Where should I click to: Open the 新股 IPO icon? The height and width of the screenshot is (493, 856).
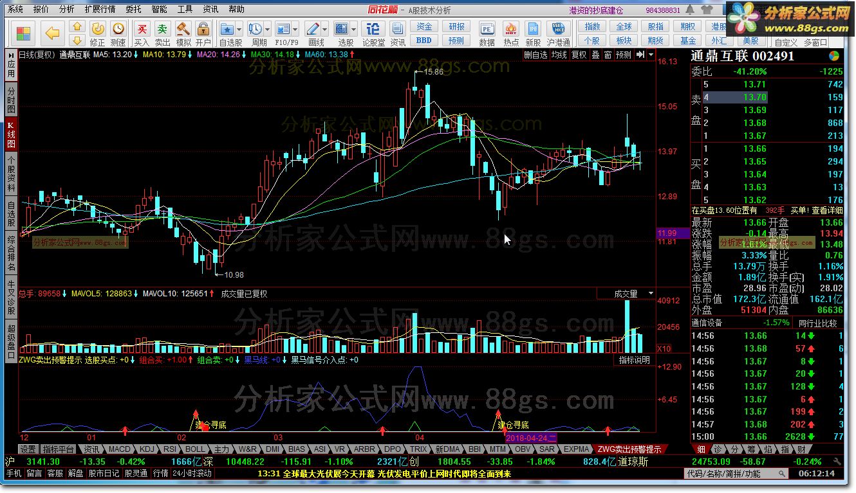tap(533, 29)
